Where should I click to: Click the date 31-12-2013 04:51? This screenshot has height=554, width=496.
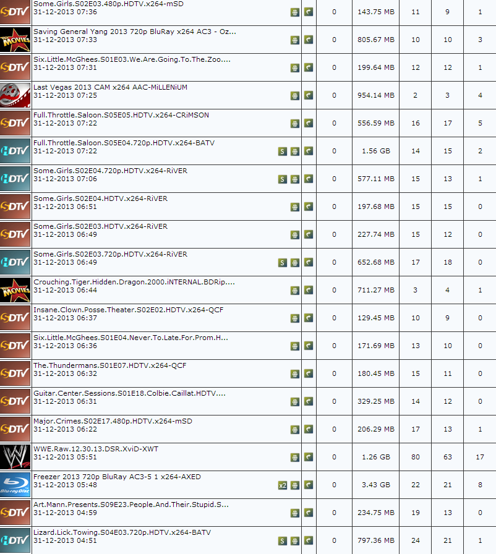pos(65,540)
